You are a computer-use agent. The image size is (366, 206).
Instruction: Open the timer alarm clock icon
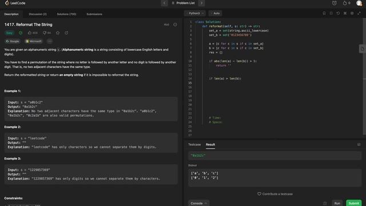coord(334,3)
